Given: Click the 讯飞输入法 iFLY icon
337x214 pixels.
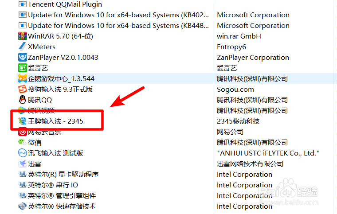Looking at the screenshot, I should (23, 153).
